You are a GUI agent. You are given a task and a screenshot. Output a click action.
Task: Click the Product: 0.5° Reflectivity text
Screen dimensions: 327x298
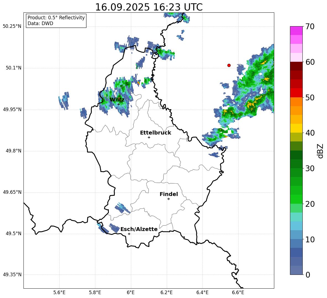pos(56,18)
